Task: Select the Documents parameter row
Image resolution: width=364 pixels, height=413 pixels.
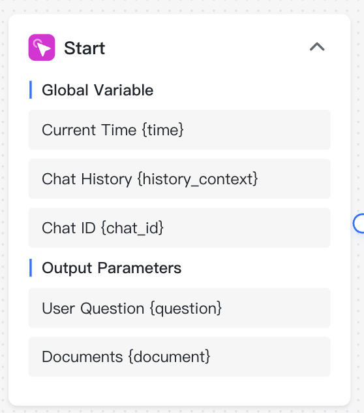Action: (179, 357)
